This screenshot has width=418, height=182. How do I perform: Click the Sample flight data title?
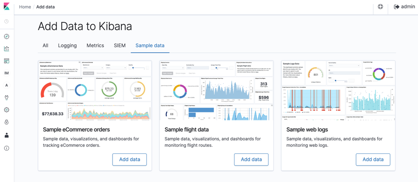(x=187, y=130)
